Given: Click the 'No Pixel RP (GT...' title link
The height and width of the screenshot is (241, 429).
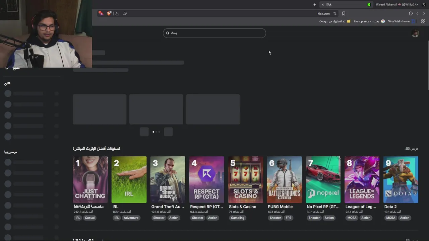Looking at the screenshot, I should point(323,207).
